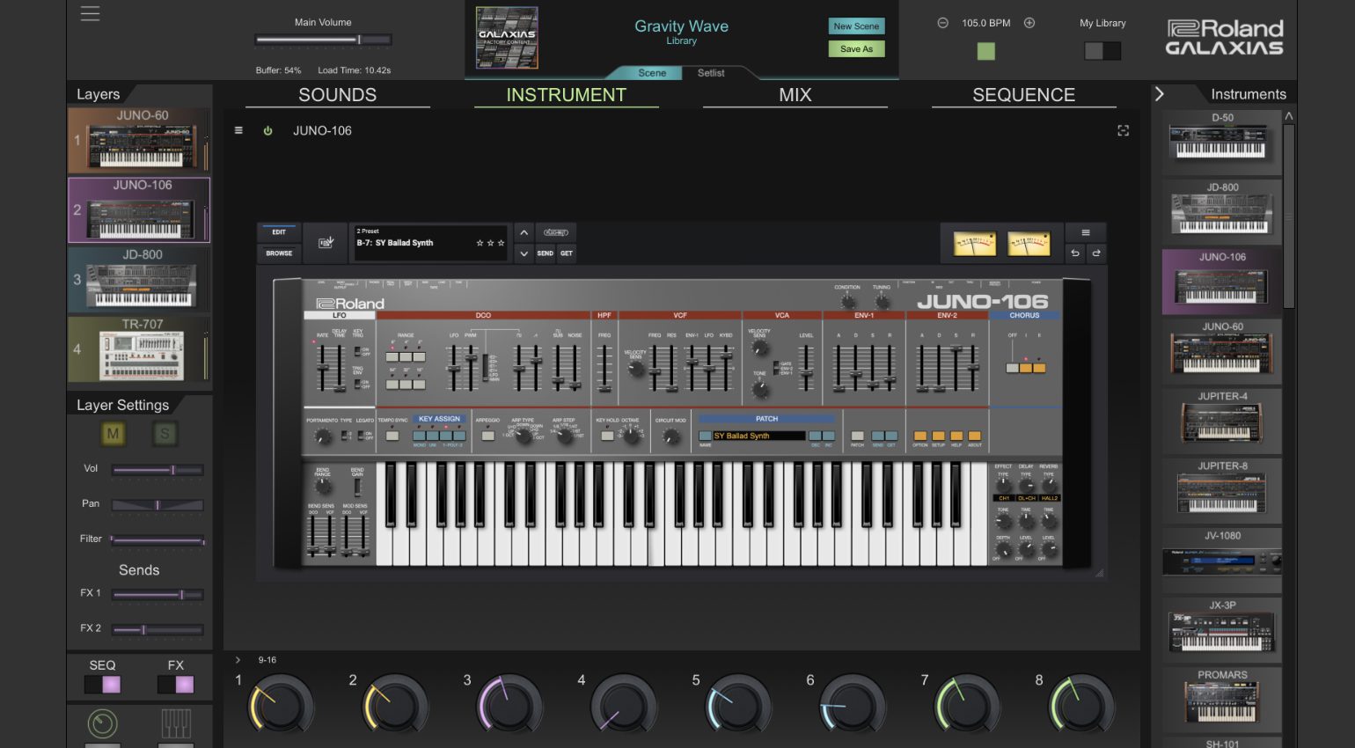
Task: Expand the 9-16 macro knobs chevron
Action: pyautogui.click(x=238, y=660)
